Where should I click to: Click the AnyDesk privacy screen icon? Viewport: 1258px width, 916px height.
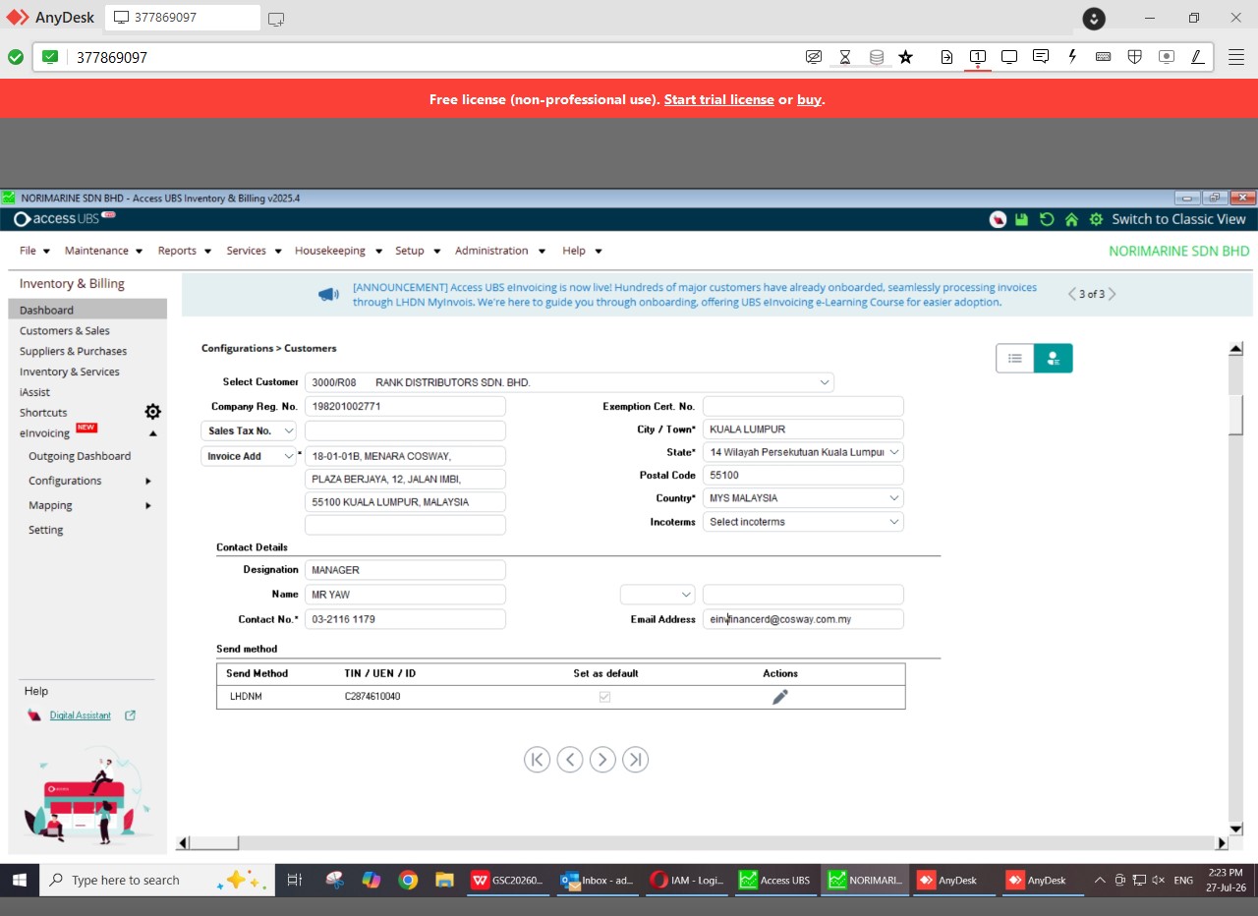click(814, 57)
